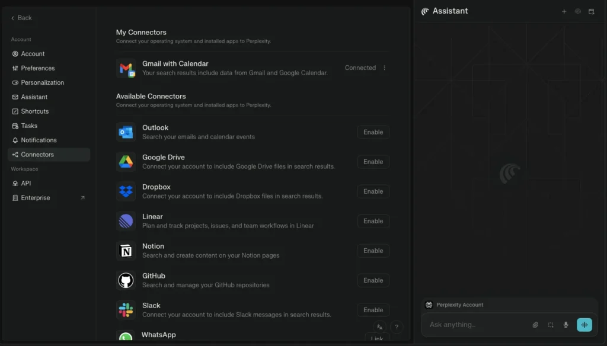607x346 pixels.
Task: Enable the Google Drive connector
Action: pyautogui.click(x=373, y=162)
